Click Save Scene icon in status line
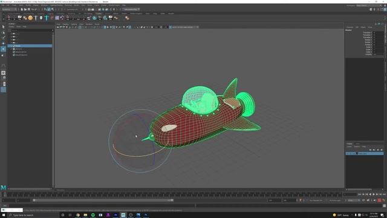 click(x=28, y=10)
